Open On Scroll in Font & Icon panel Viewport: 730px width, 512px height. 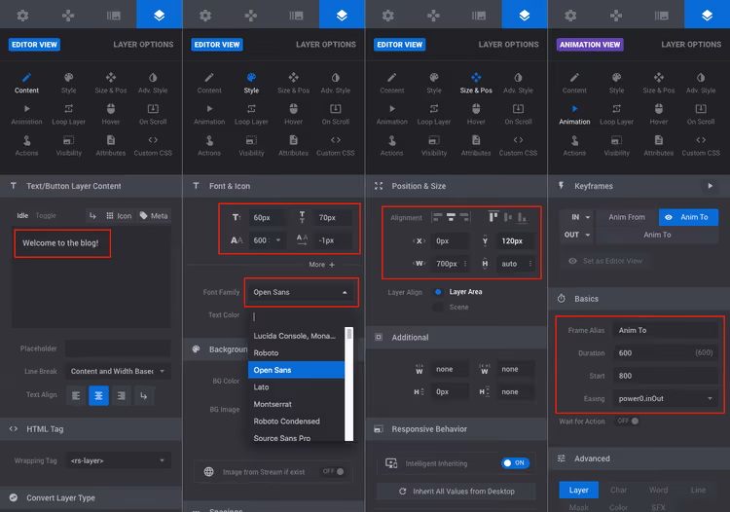[x=335, y=115]
